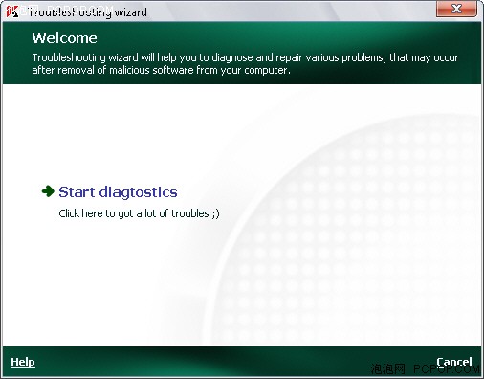The width and height of the screenshot is (484, 379).
Task: Click the PCPOP.COM watermark at bottom right
Action: point(447,369)
